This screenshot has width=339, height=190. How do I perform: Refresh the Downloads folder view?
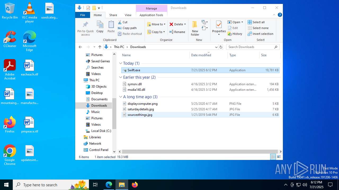221,47
